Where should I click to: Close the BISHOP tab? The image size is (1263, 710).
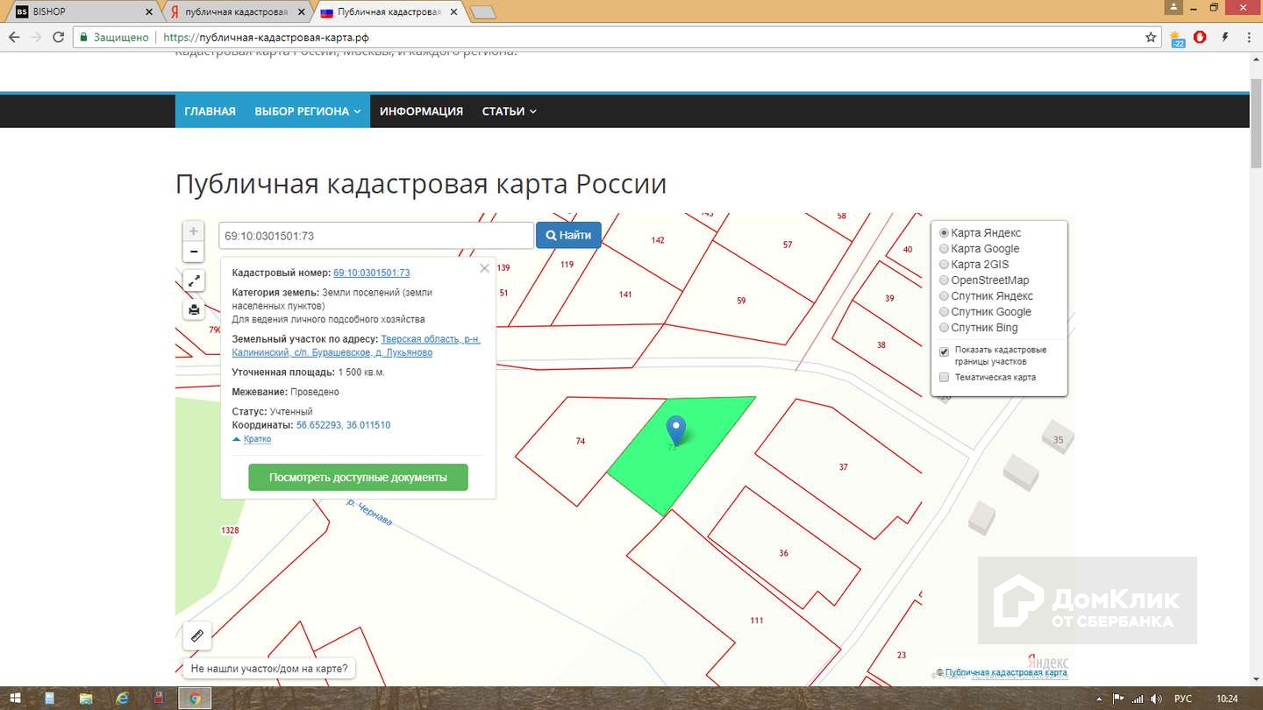[148, 12]
